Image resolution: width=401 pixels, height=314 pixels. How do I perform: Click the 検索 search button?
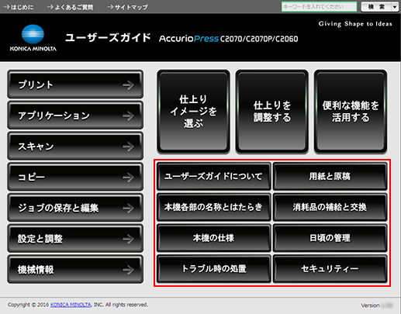click(x=376, y=7)
